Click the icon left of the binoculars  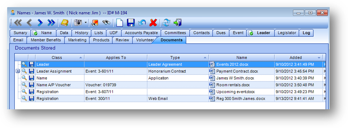click(x=95, y=22)
